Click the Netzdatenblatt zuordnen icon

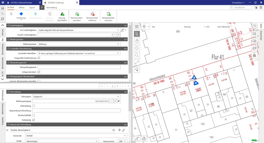coord(109,14)
